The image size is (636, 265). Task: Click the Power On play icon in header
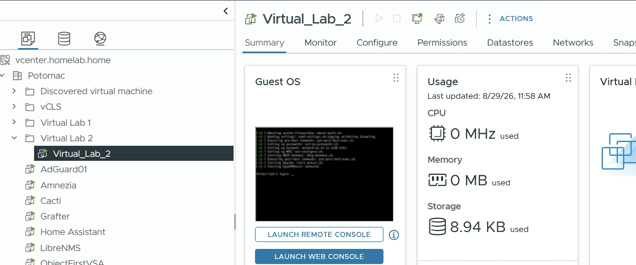(x=379, y=19)
